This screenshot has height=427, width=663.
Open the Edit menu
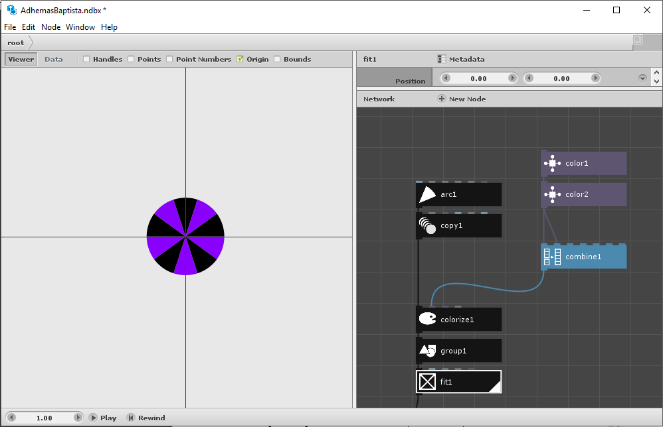coord(29,27)
